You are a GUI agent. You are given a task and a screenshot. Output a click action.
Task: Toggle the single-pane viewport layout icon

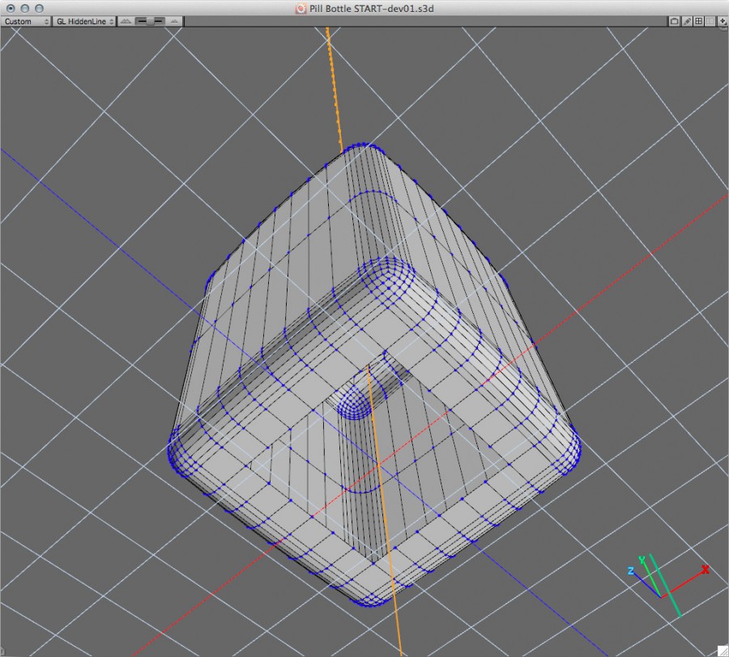pos(710,21)
